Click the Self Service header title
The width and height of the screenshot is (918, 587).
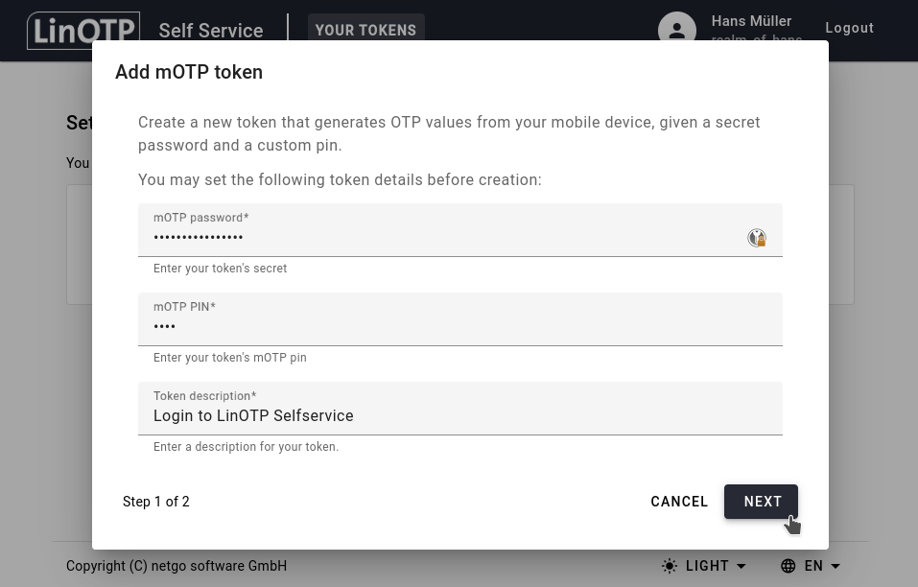pyautogui.click(x=211, y=31)
